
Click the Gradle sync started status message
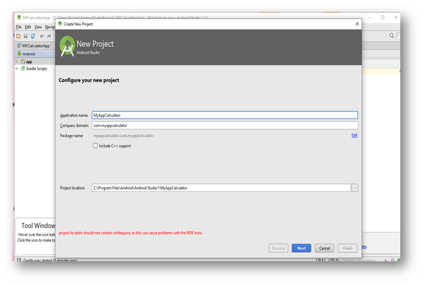50,260
